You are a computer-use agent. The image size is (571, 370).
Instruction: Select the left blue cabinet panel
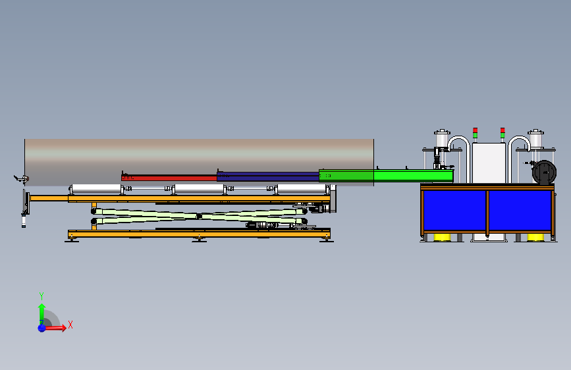pos(454,210)
